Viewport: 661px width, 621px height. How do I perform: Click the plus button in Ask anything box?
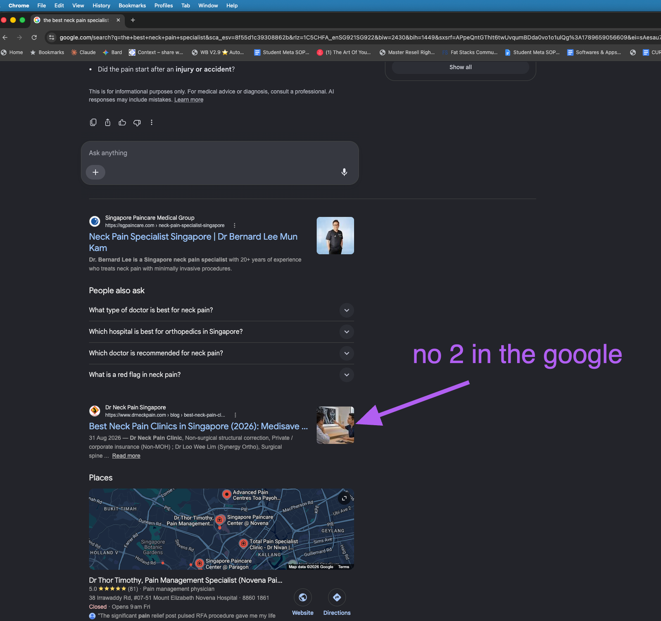(x=95, y=172)
